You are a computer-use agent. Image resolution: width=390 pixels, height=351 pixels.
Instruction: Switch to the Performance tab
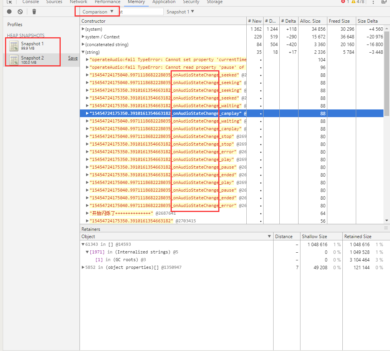click(x=108, y=2)
